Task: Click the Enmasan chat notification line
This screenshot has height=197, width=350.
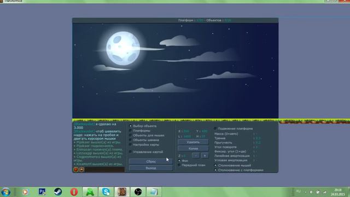Action: coord(98,149)
